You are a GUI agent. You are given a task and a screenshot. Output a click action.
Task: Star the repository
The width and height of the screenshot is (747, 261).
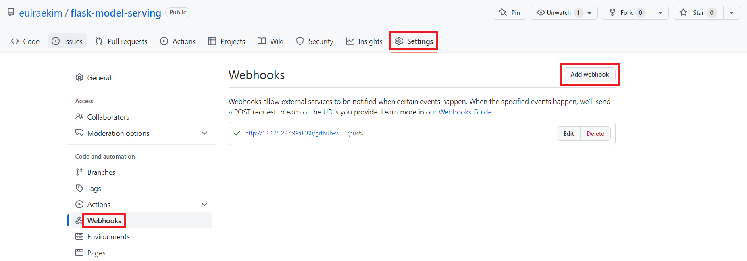(698, 12)
